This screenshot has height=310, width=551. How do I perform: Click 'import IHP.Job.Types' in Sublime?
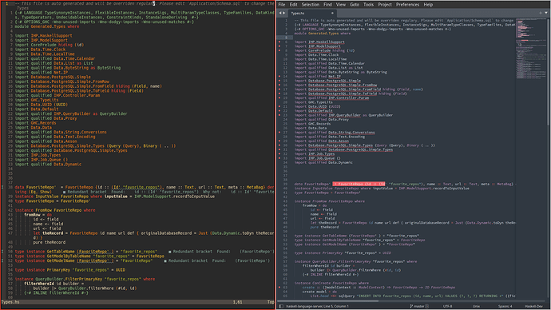tap(315, 153)
